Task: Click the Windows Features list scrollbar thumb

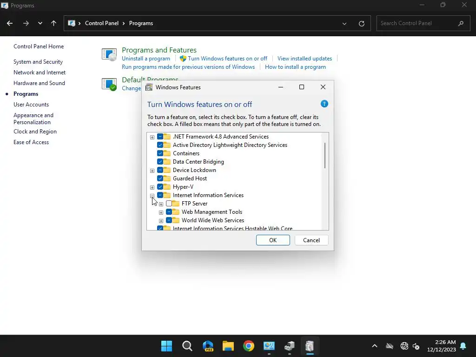Action: click(x=325, y=155)
